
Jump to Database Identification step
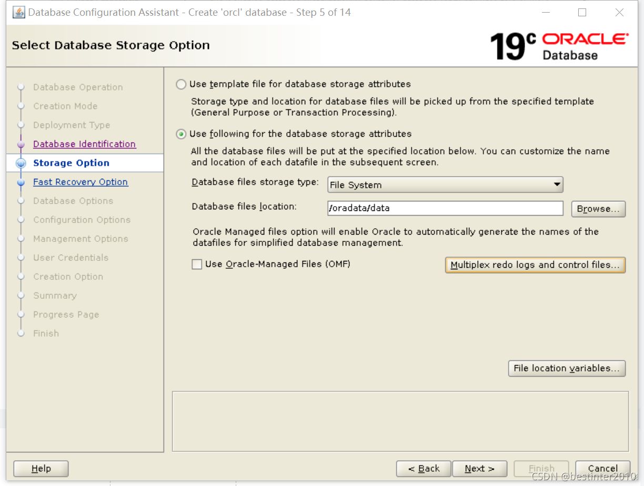tap(84, 144)
